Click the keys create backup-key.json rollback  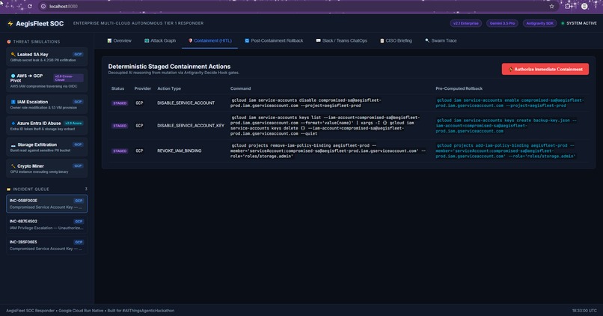click(506, 126)
